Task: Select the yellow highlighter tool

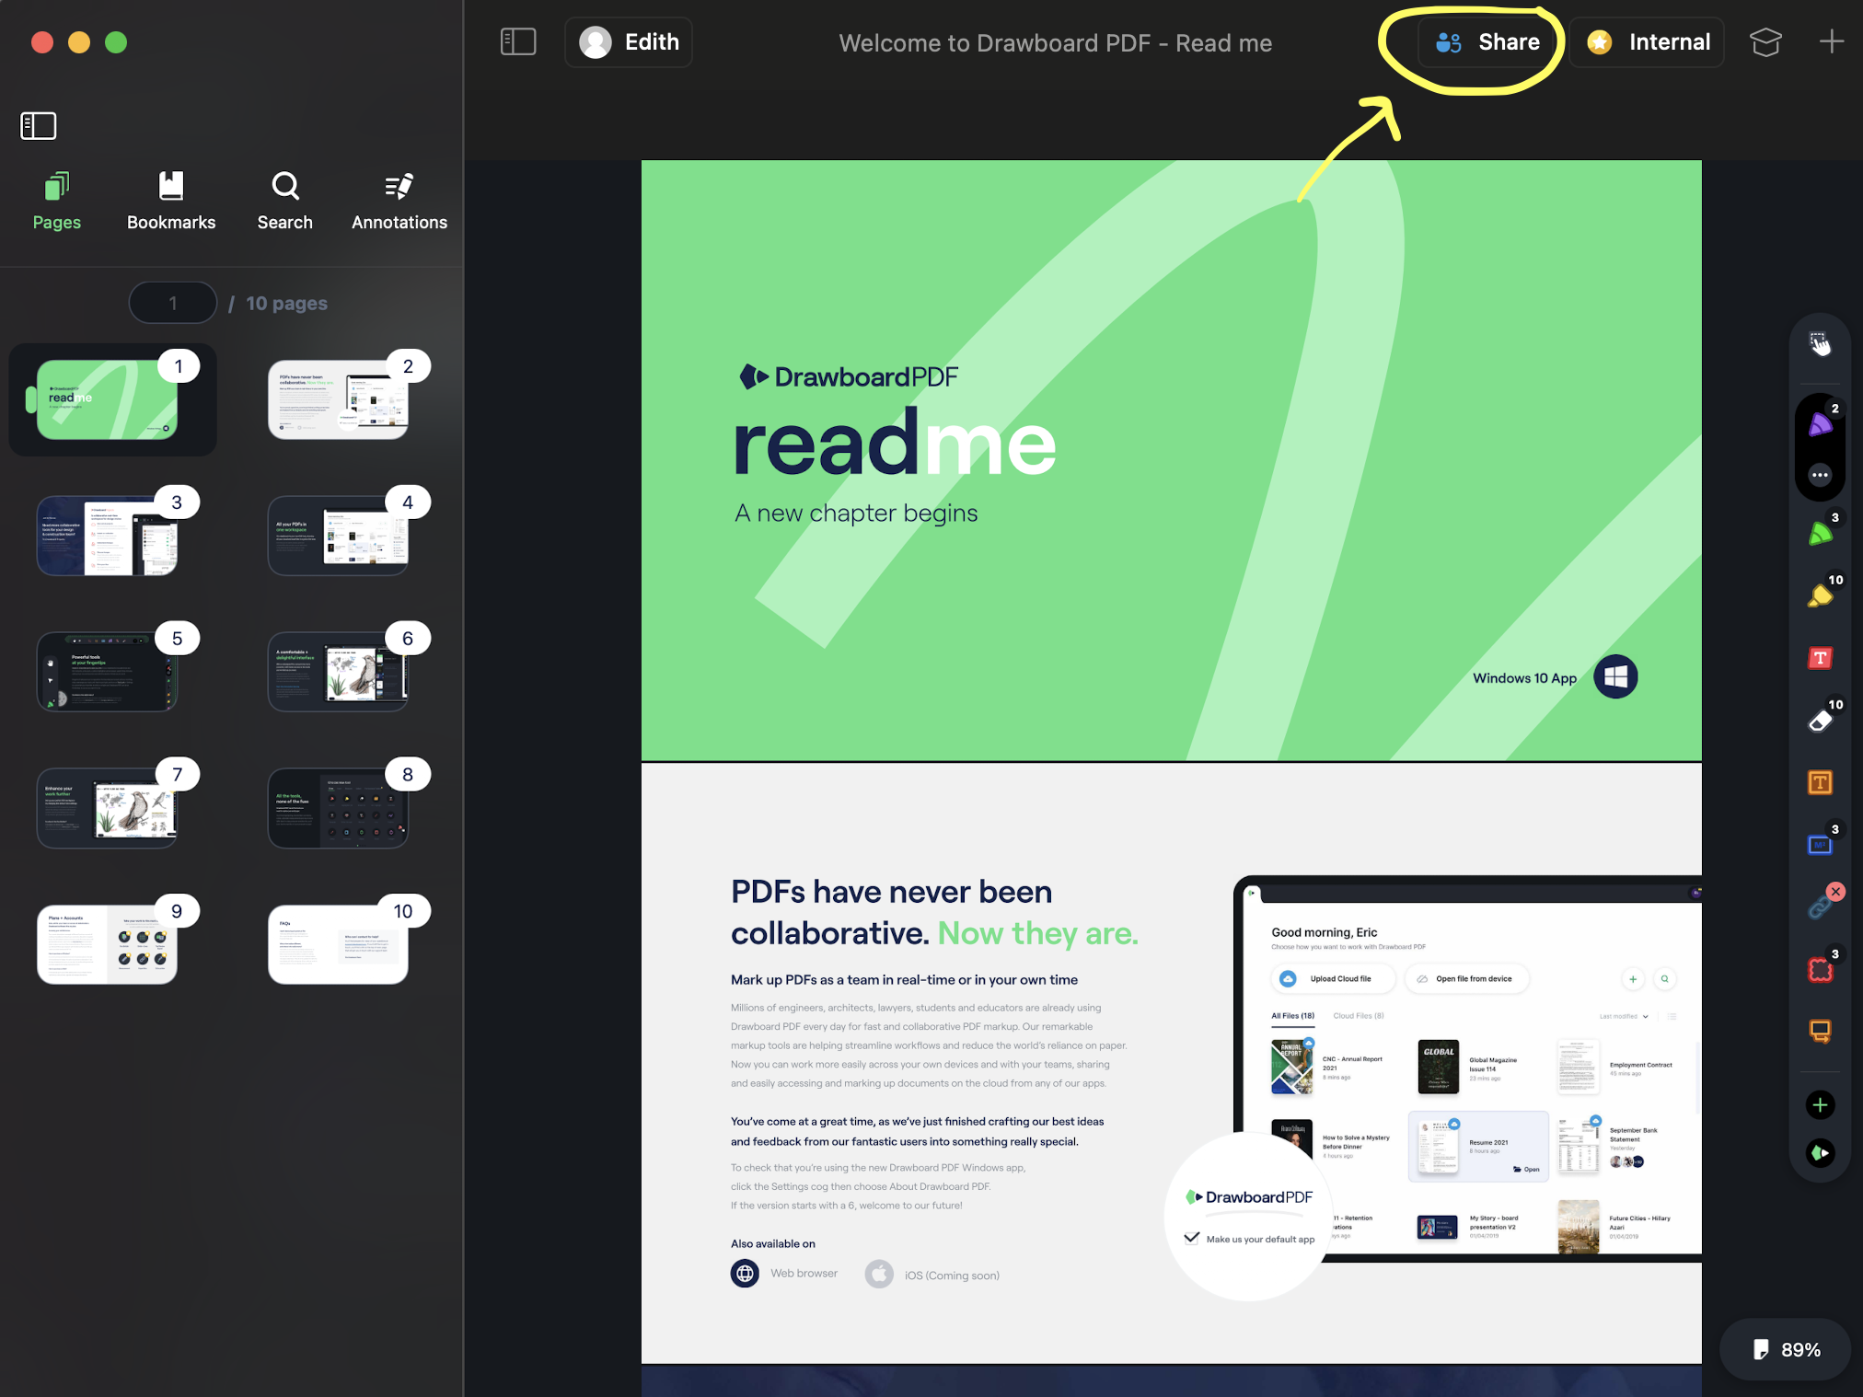Action: pos(1820,596)
